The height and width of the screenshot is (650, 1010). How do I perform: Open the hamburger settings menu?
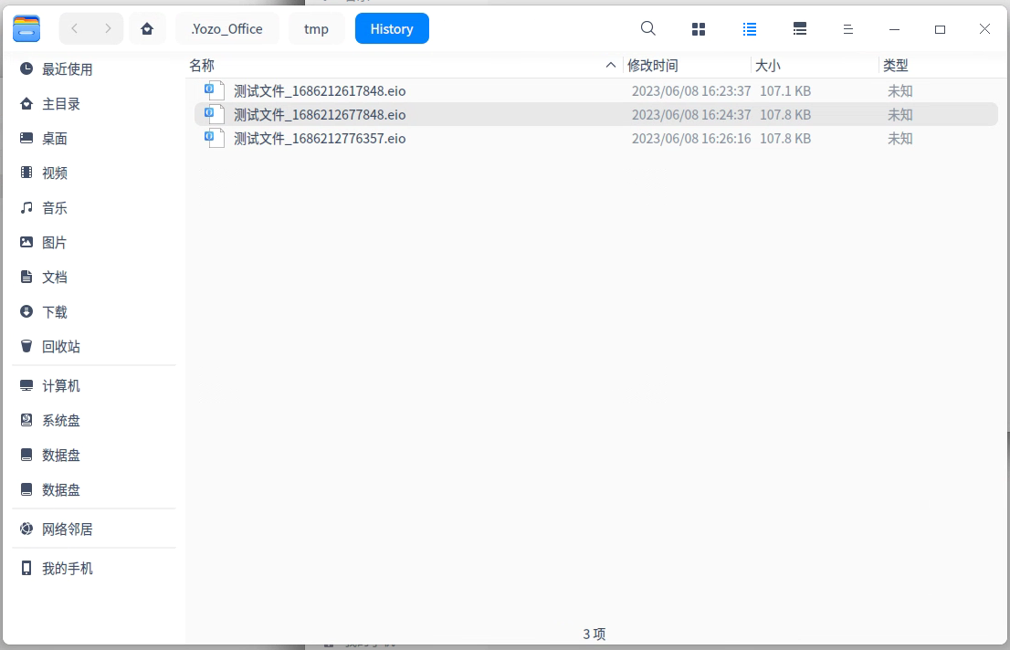(847, 29)
